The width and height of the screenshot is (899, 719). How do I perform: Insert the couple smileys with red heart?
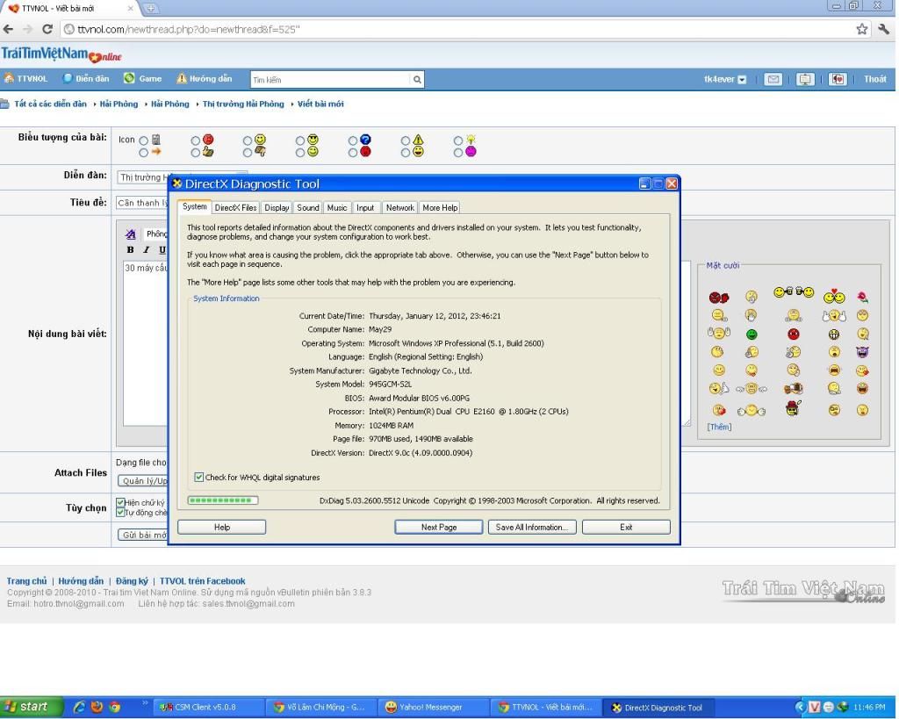tap(834, 296)
